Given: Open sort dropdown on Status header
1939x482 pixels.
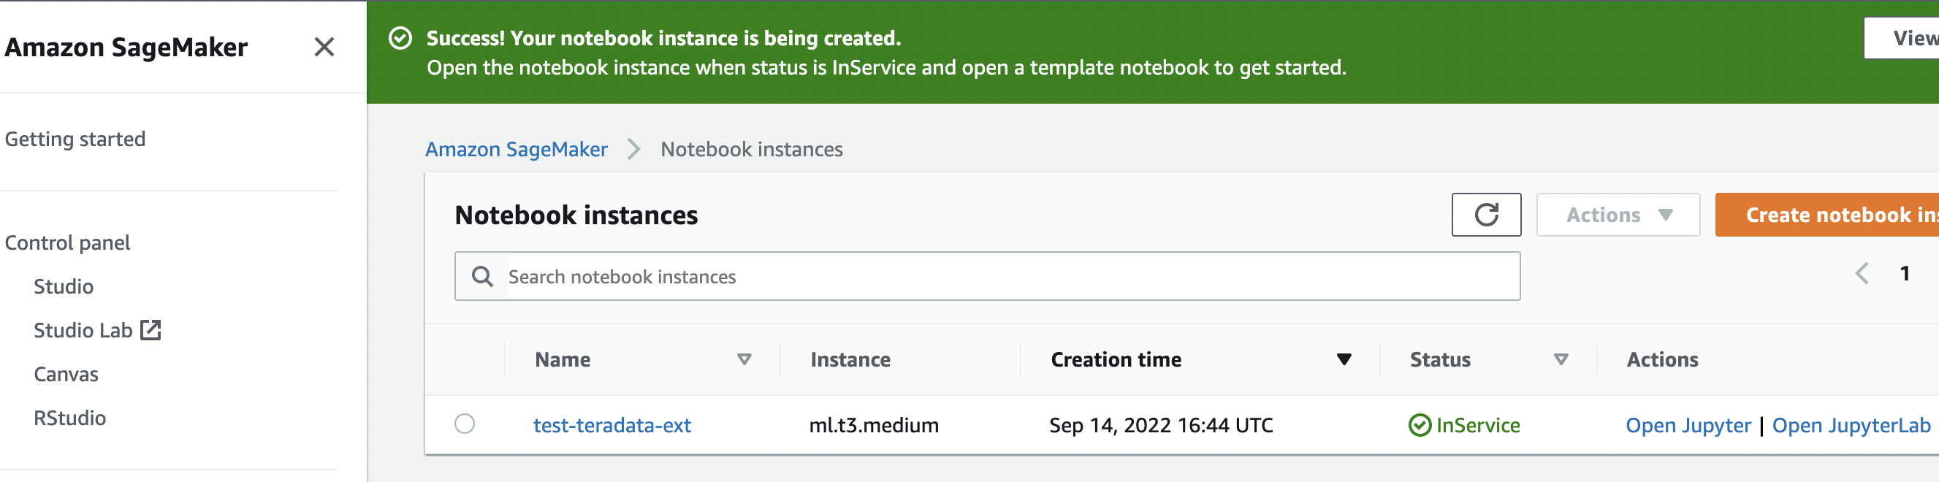Looking at the screenshot, I should coord(1561,359).
